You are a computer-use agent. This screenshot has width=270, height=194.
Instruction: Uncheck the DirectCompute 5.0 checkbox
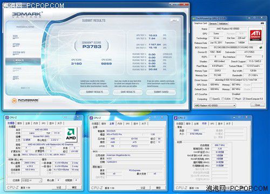point(244,99)
